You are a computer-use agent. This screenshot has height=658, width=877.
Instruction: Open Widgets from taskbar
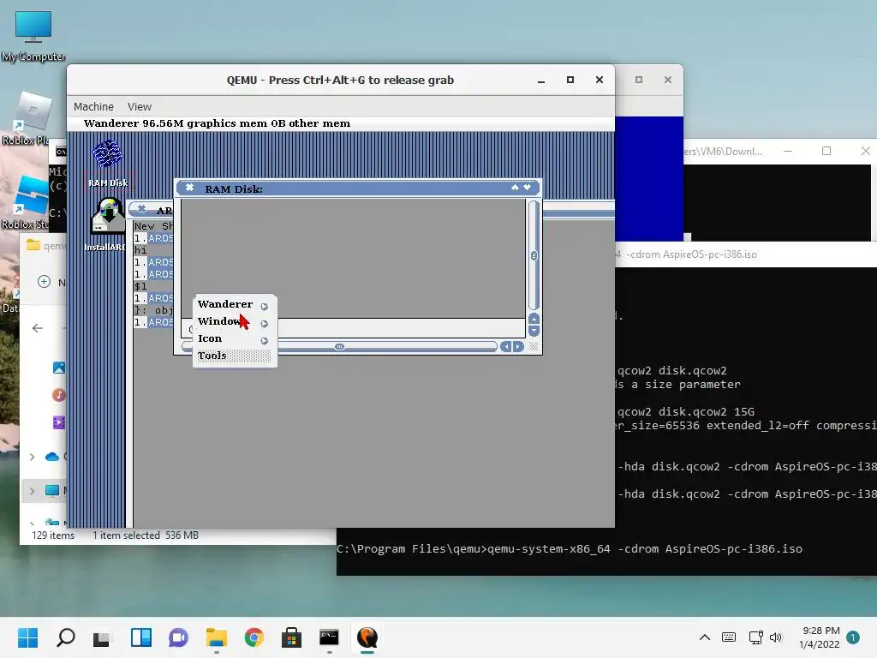141,637
